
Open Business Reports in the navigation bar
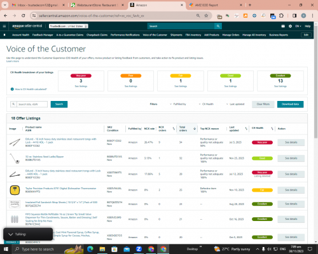pyautogui.click(x=279, y=35)
